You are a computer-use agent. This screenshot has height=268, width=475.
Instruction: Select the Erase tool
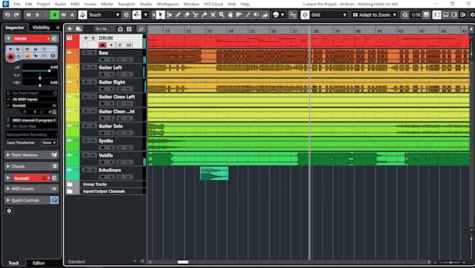coord(187,15)
